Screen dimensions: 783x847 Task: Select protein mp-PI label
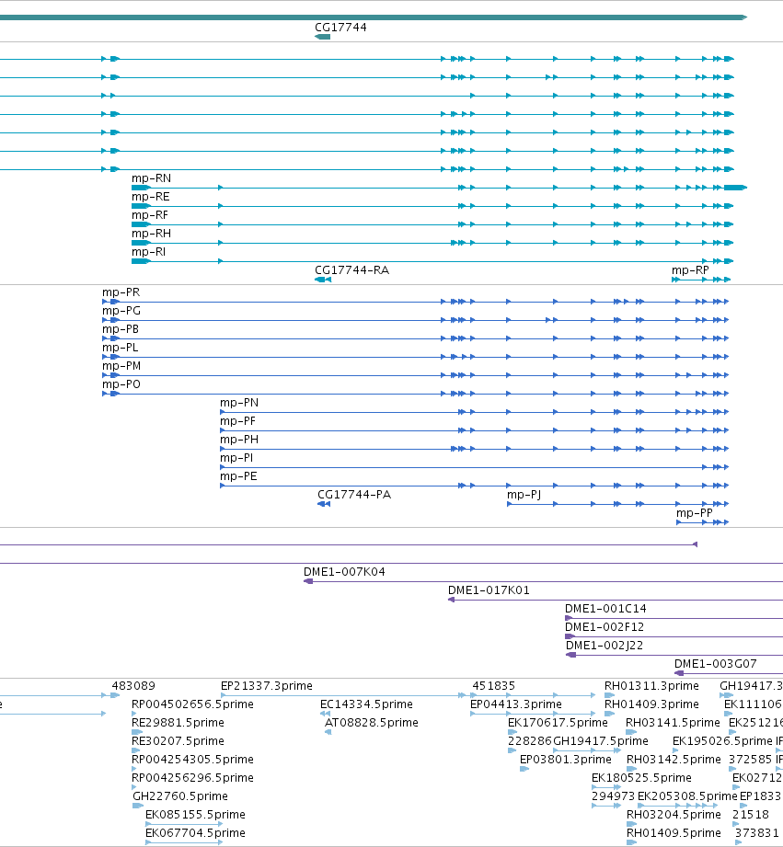(x=236, y=458)
